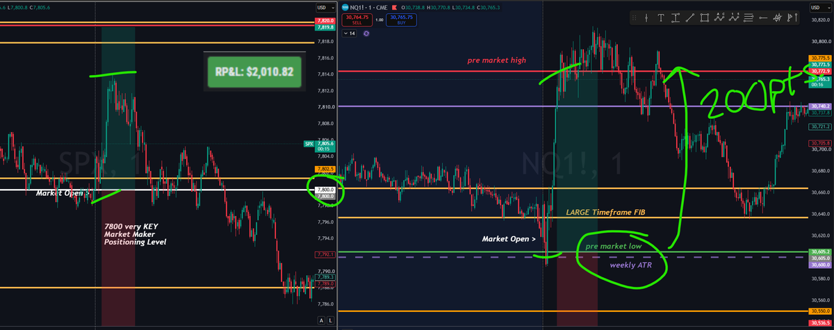Select the regression trend candles tool
This screenshot has width=834, height=330.
click(777, 18)
